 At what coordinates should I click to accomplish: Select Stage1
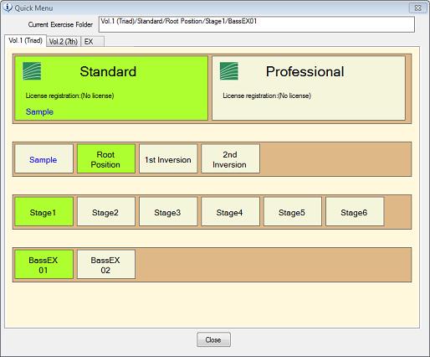pos(44,211)
